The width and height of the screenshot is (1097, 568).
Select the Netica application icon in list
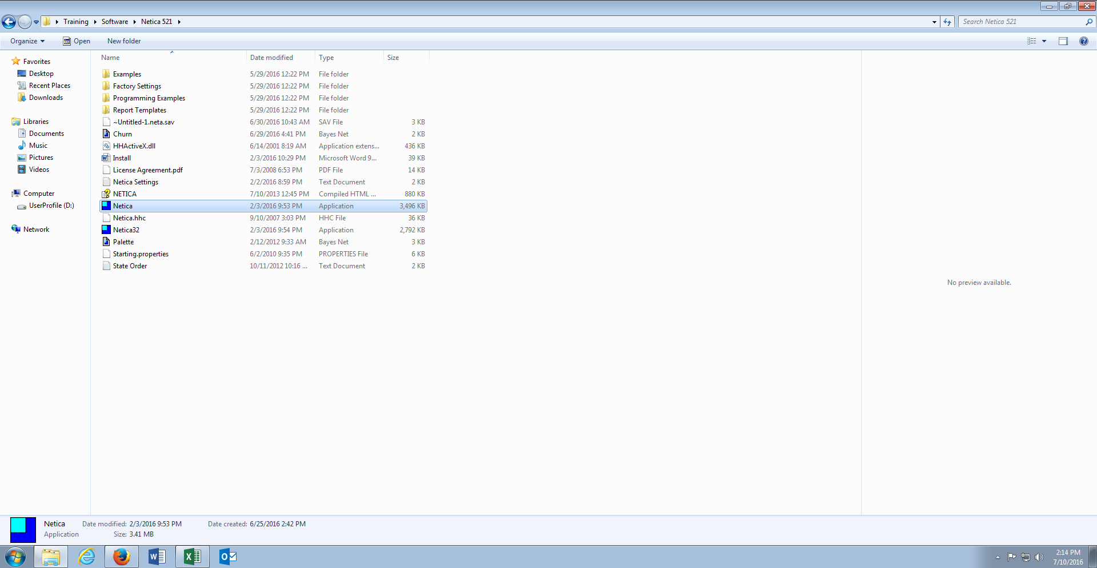(x=106, y=206)
